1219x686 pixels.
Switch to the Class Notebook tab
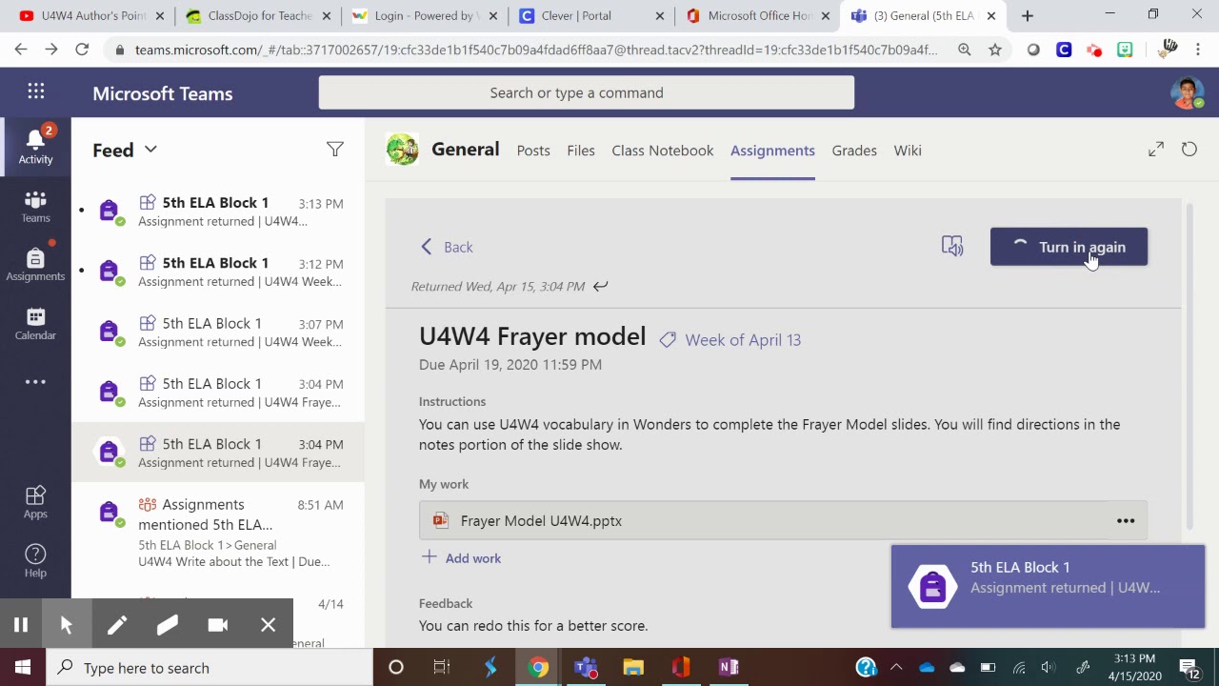click(663, 151)
